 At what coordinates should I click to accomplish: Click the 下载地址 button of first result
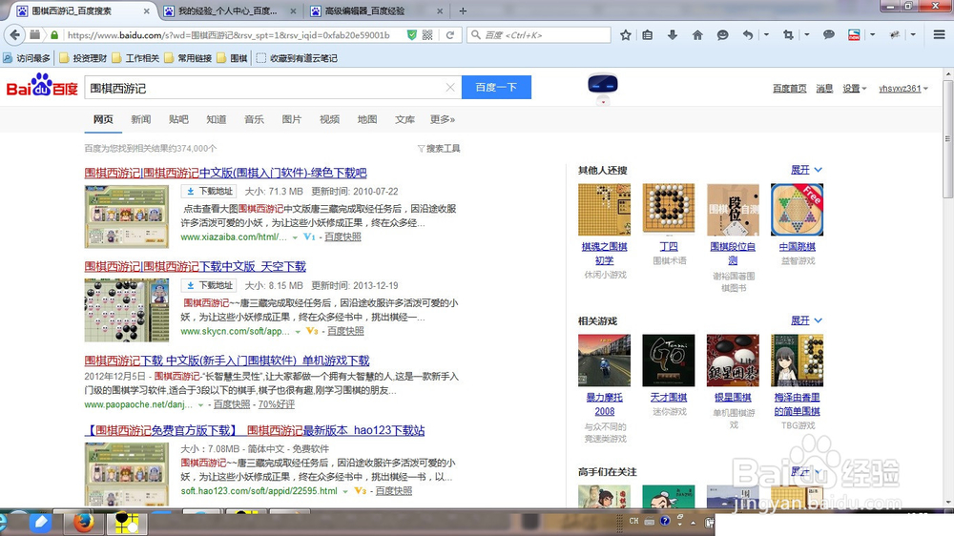point(209,191)
